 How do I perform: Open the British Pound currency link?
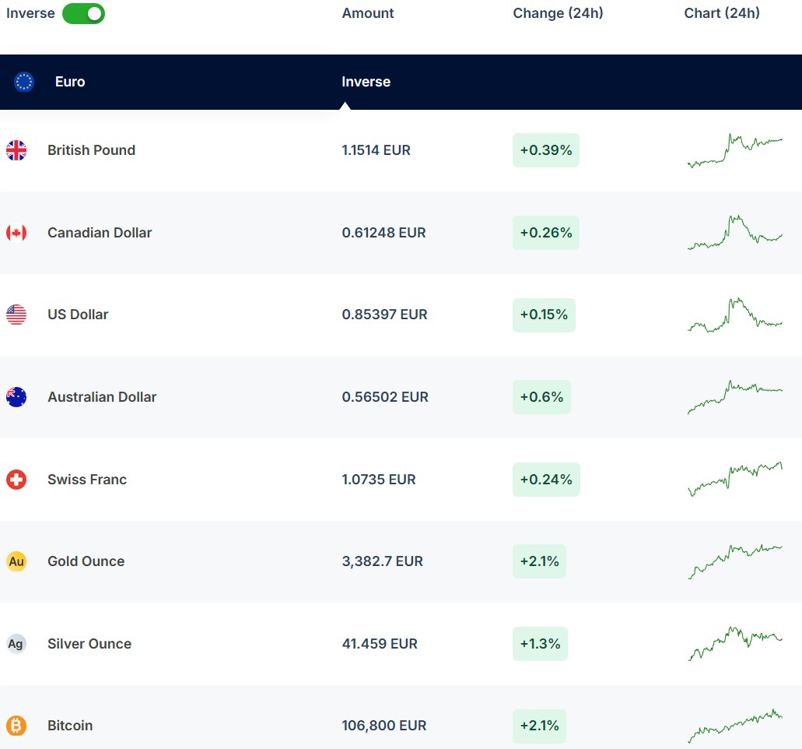pyautogui.click(x=91, y=150)
